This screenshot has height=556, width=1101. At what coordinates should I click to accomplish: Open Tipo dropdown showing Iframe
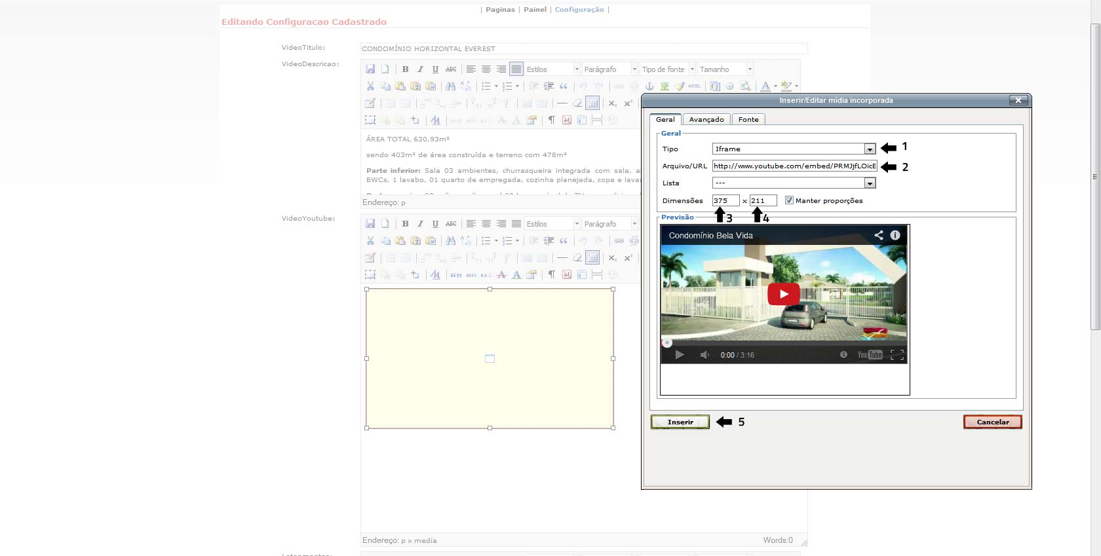(794, 149)
